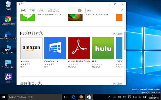The width and height of the screenshot is (161, 100).
Task: Click the Adobe Reader Touch name text
Action: pos(79,61)
